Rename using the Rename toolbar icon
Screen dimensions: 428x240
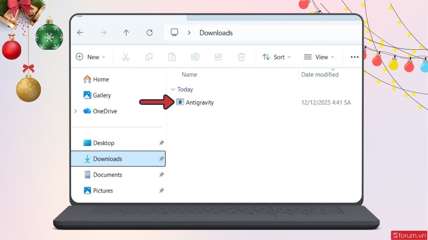[x=195, y=57]
